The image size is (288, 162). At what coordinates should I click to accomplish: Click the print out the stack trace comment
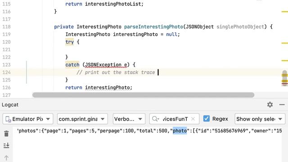click(x=116, y=72)
